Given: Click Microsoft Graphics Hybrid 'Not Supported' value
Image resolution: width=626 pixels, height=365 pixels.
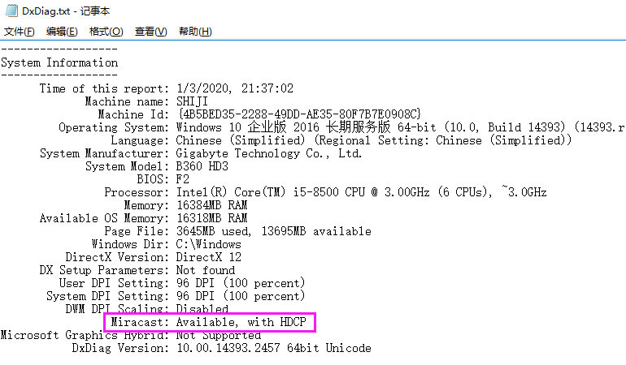Looking at the screenshot, I should tap(219, 335).
